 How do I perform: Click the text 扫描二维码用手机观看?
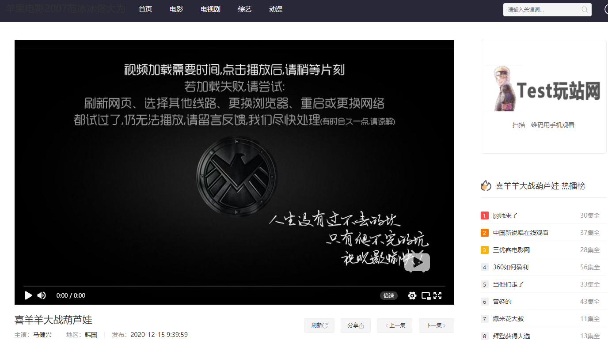pos(543,125)
